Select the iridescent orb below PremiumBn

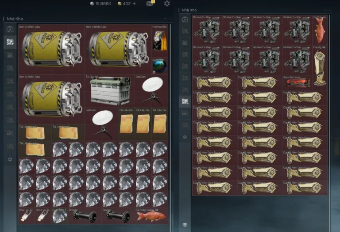pos(159,66)
